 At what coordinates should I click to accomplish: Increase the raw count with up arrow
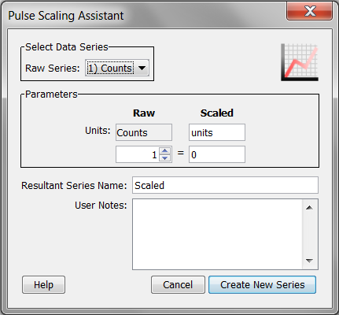coord(164,151)
